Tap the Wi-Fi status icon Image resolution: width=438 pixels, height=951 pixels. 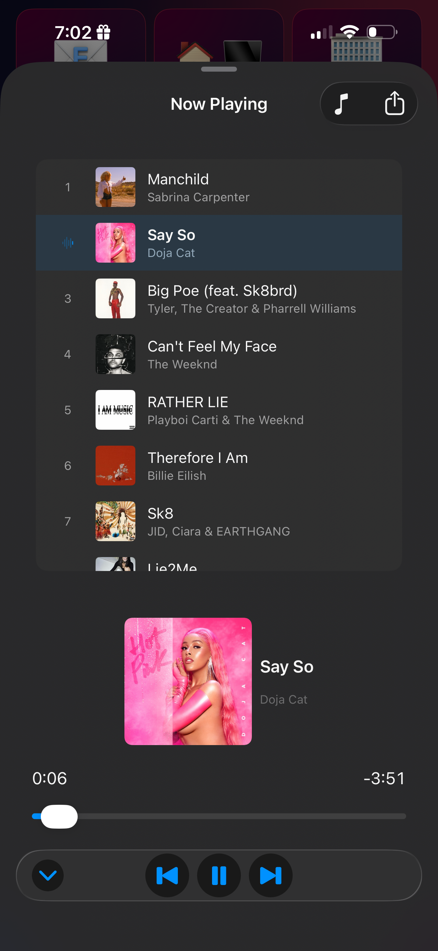(x=349, y=32)
